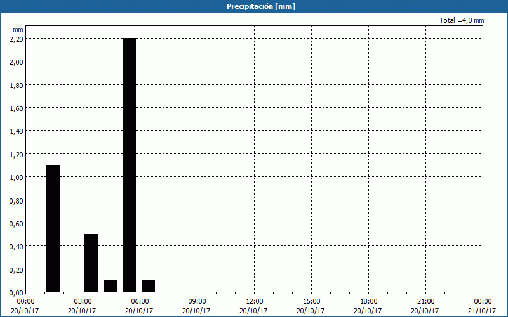Image resolution: width=508 pixels, height=317 pixels.
Task: Click the 09:00 time label
Action: point(197,302)
